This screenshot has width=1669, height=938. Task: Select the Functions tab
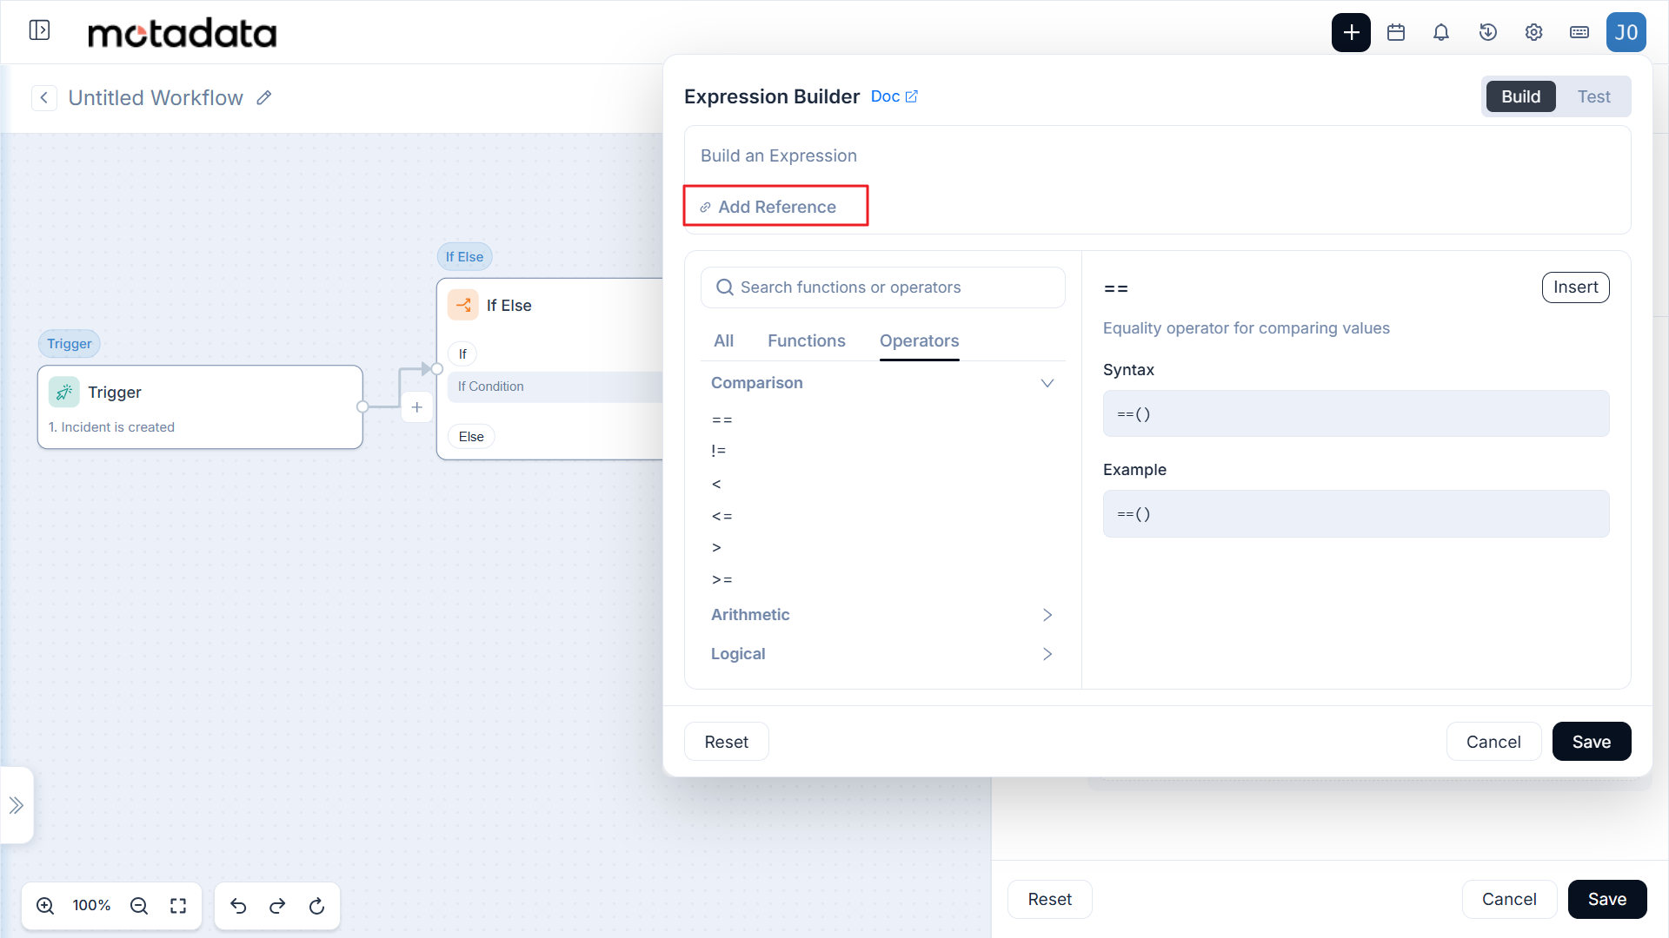coord(806,341)
